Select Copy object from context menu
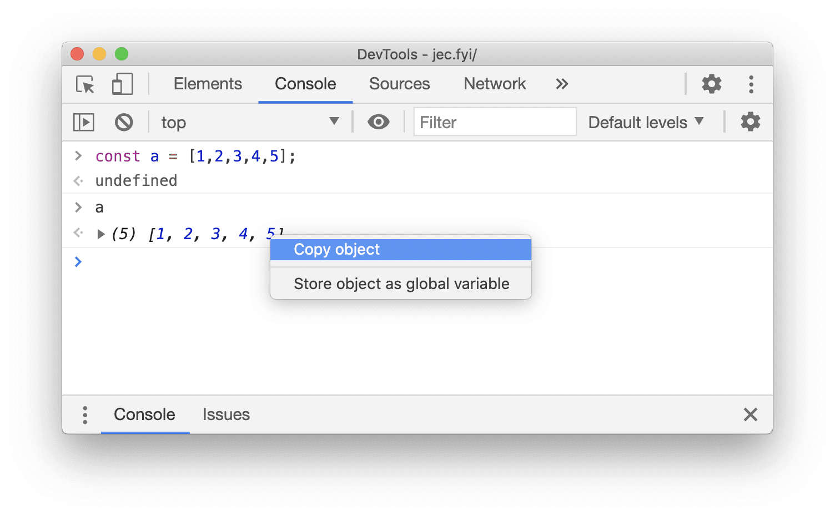Image resolution: width=835 pixels, height=516 pixels. click(x=336, y=249)
